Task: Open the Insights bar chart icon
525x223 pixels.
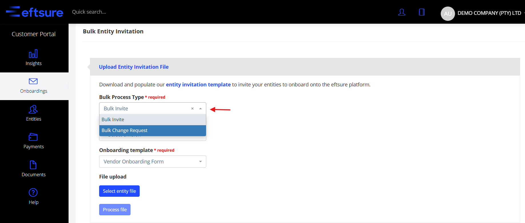Action: pos(33,54)
